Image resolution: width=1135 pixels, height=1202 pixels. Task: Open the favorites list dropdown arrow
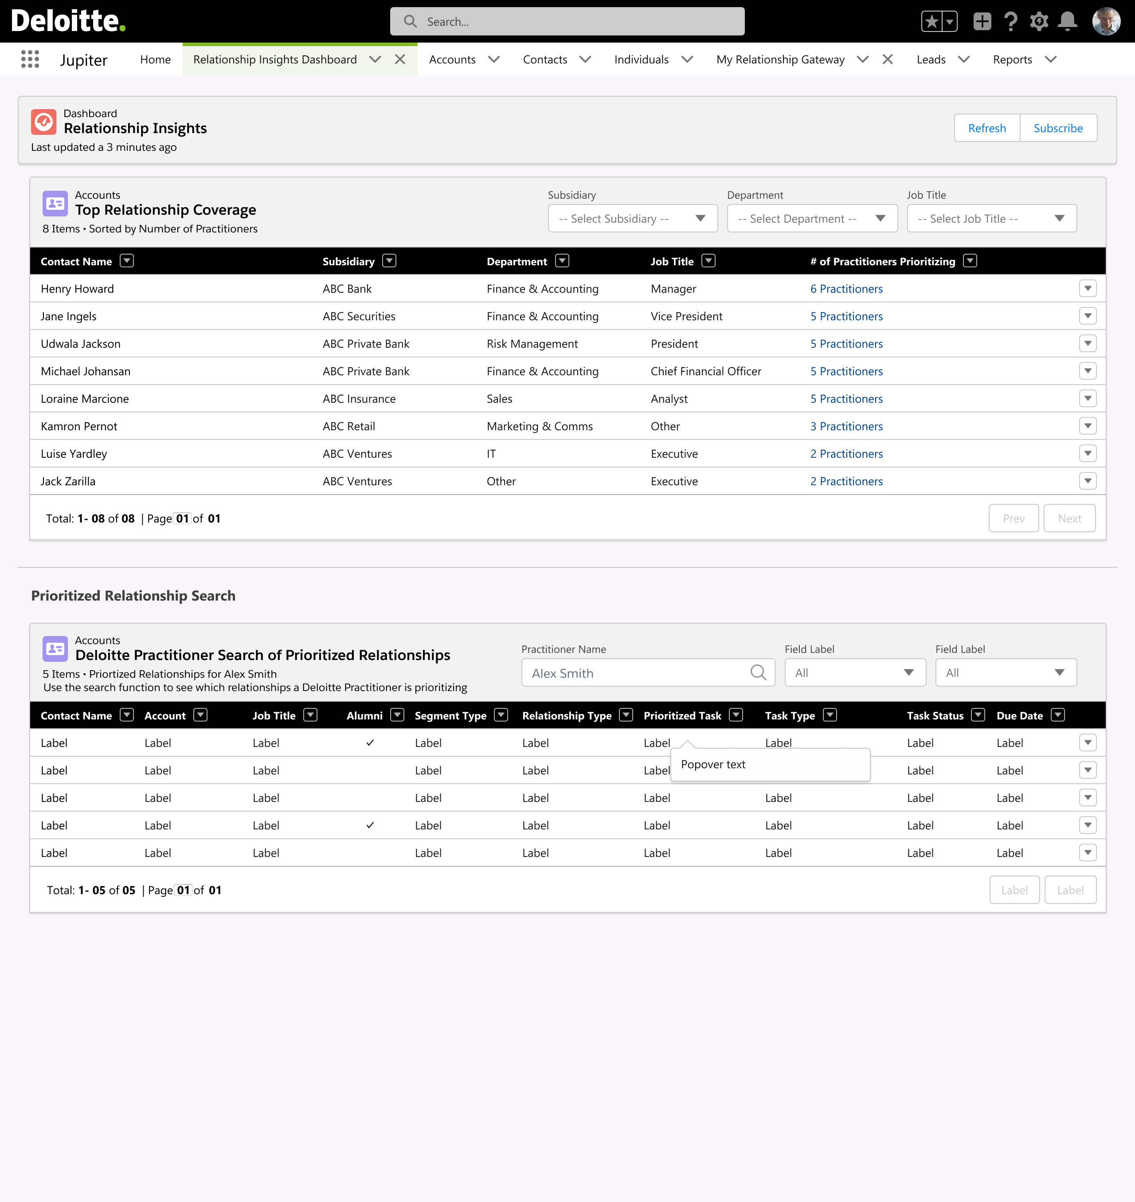pyautogui.click(x=950, y=22)
